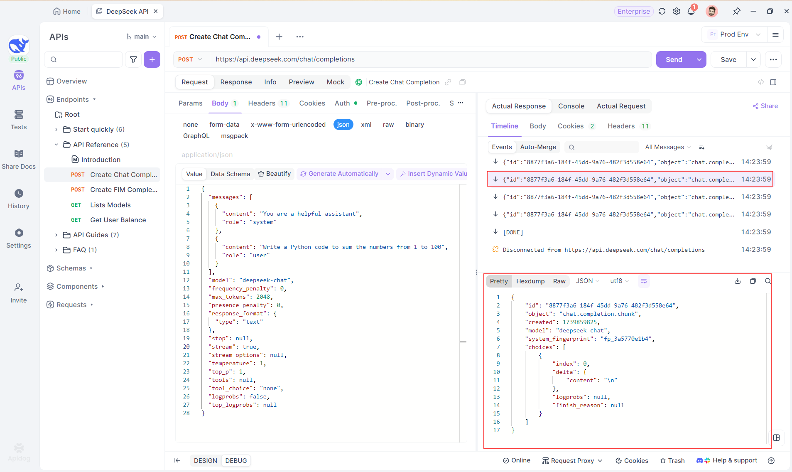Search within the response body
The width and height of the screenshot is (792, 472).
[x=768, y=281]
